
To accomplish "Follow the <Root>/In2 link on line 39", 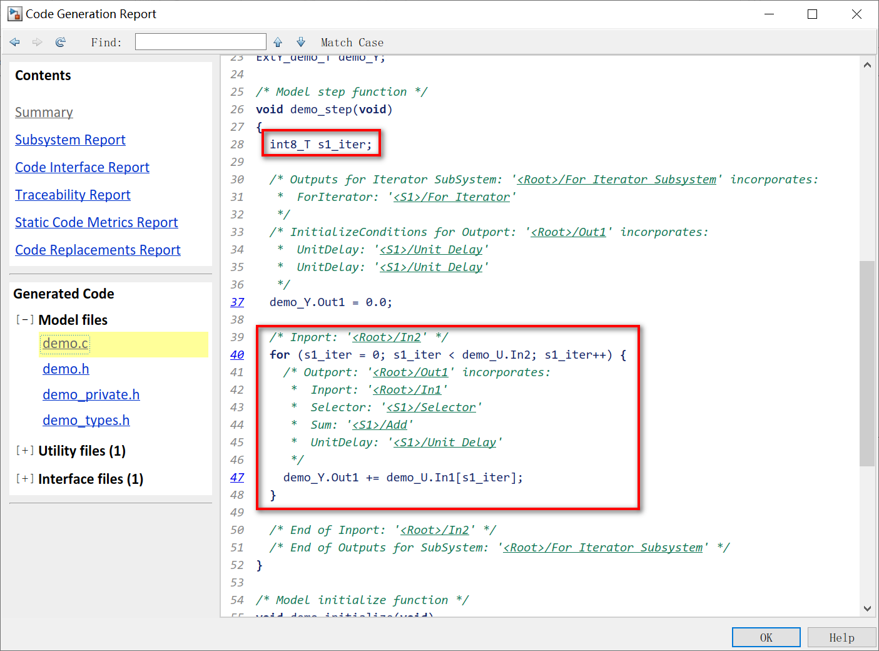I will [x=387, y=337].
